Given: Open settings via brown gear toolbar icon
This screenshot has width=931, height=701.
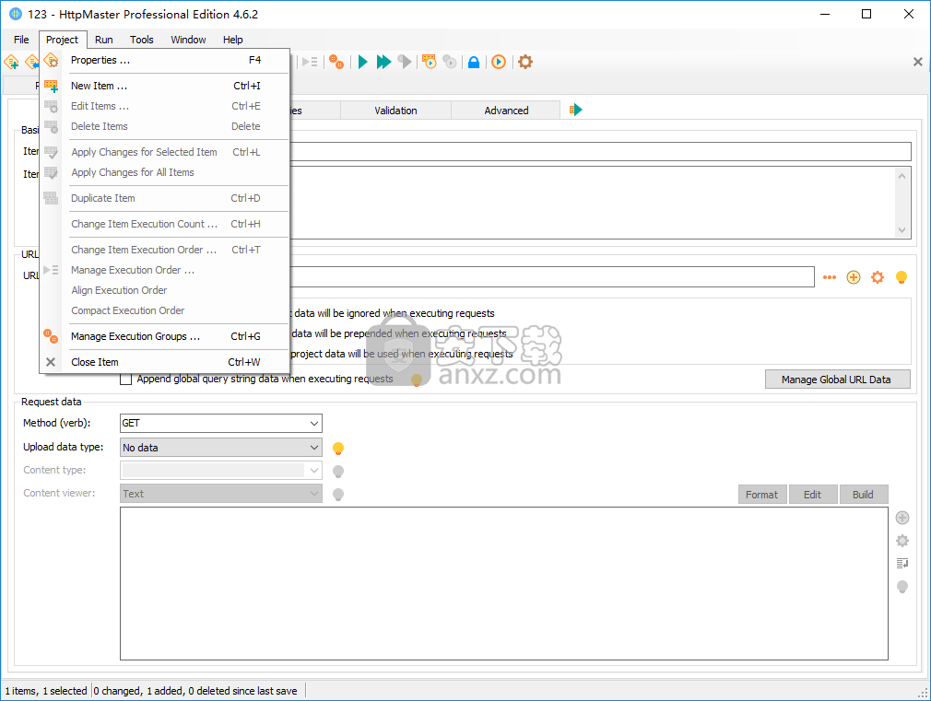Looking at the screenshot, I should pyautogui.click(x=525, y=62).
